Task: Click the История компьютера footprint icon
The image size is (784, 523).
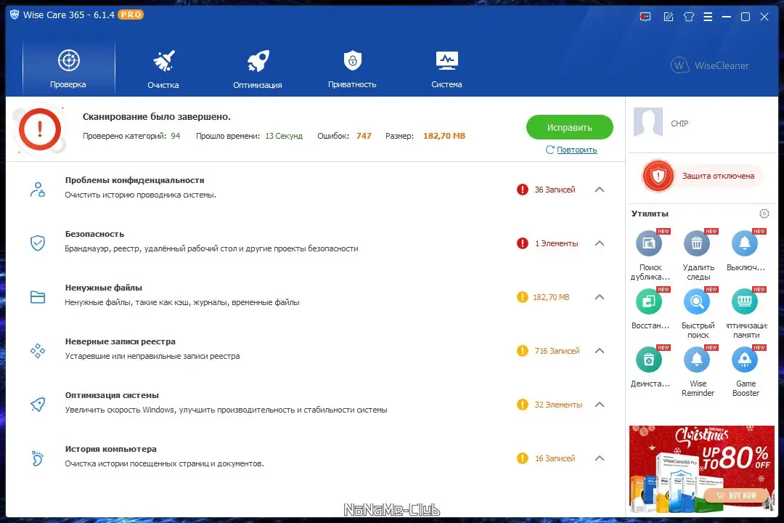Action: coord(38,458)
